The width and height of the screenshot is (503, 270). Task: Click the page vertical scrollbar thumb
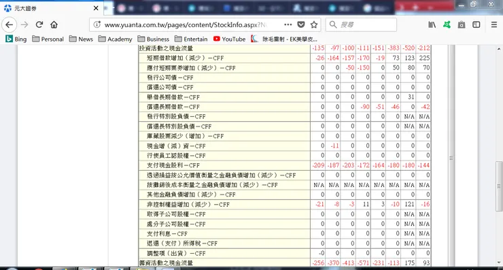click(x=499, y=186)
